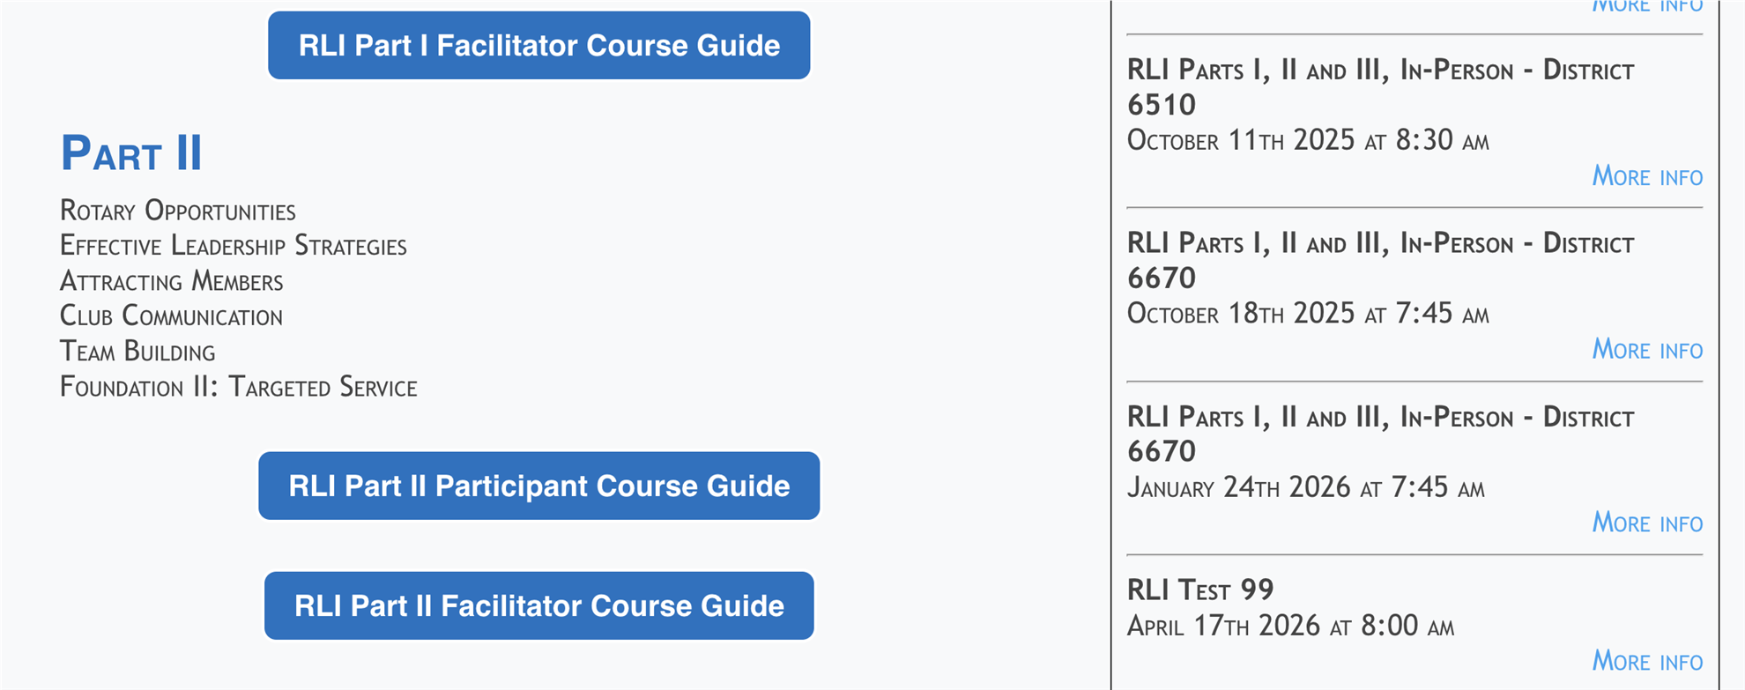Click the Part II section heading
Viewport: 1745px width, 690px height.
(x=131, y=152)
